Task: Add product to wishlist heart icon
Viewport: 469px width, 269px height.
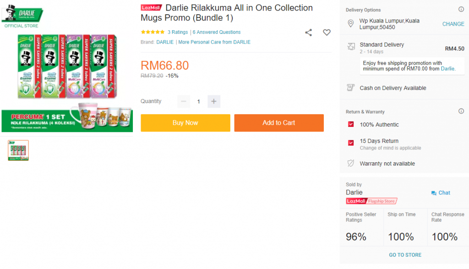Action: tap(327, 33)
